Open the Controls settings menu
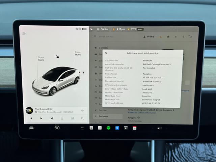The height and width of the screenshot is (162, 216). tap(101, 48)
